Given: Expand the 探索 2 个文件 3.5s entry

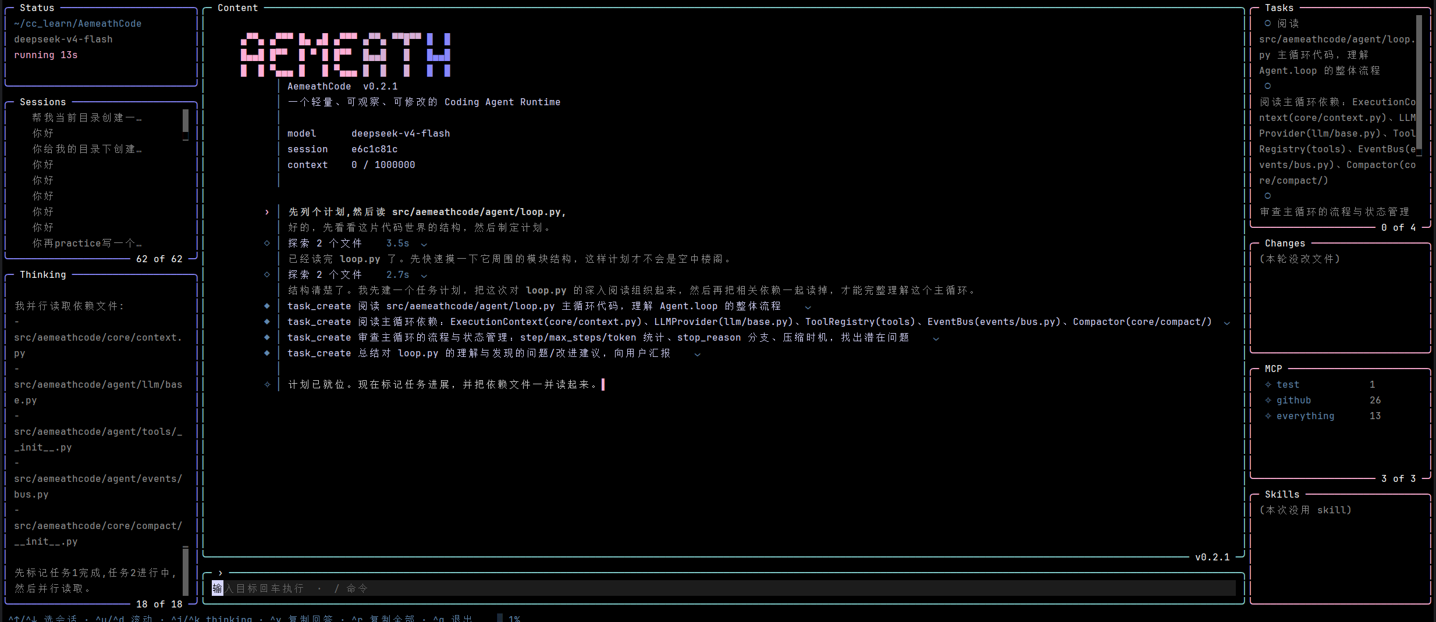Looking at the screenshot, I should (x=424, y=244).
